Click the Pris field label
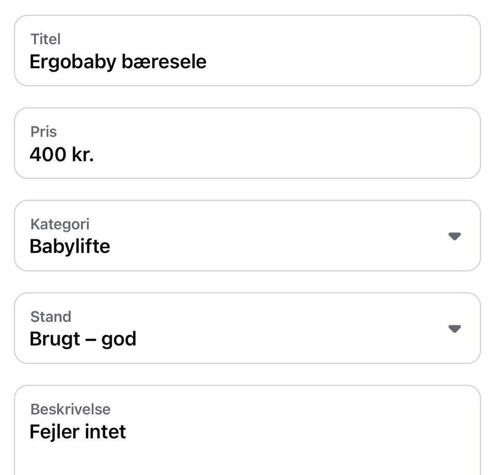The image size is (495, 475). [44, 132]
